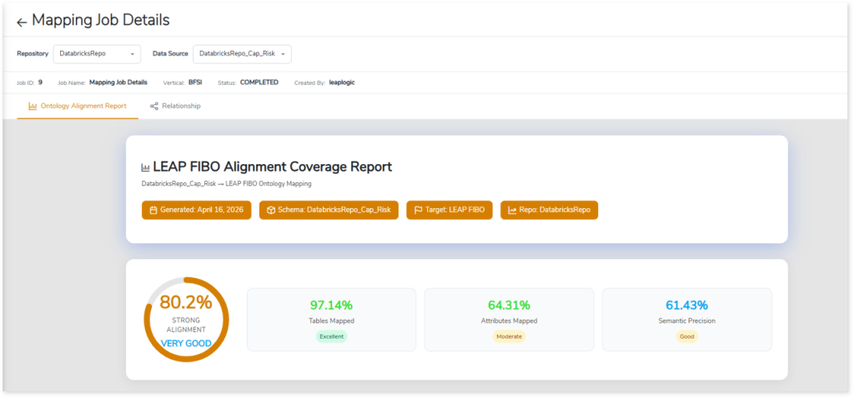Switch to the Relationship tab
854x398 pixels.
point(175,107)
